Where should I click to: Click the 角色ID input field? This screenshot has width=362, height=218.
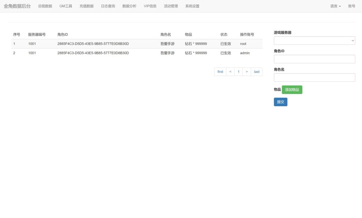(314, 59)
